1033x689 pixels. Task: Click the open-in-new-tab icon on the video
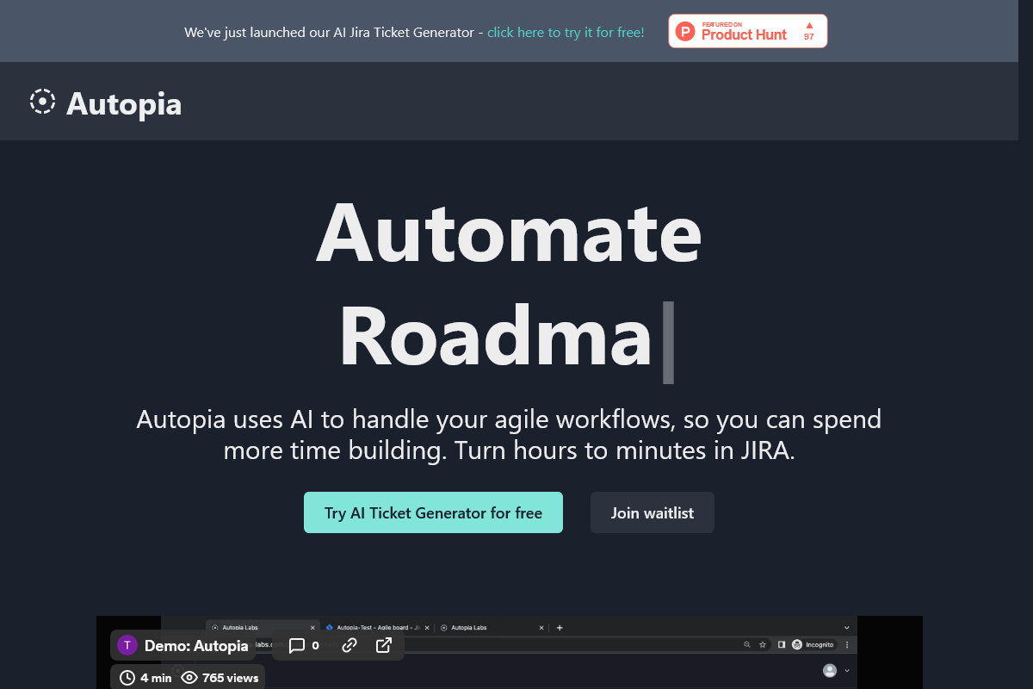coord(384,645)
